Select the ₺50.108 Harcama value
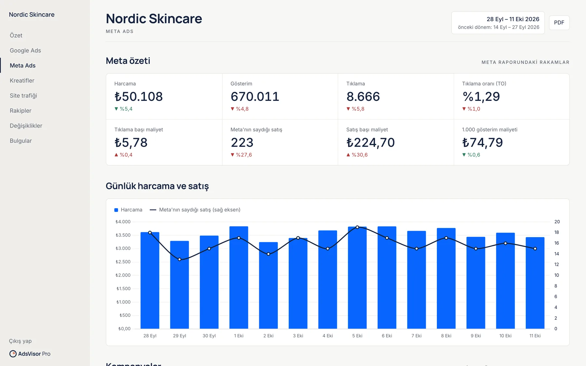This screenshot has height=366, width=586. (138, 97)
